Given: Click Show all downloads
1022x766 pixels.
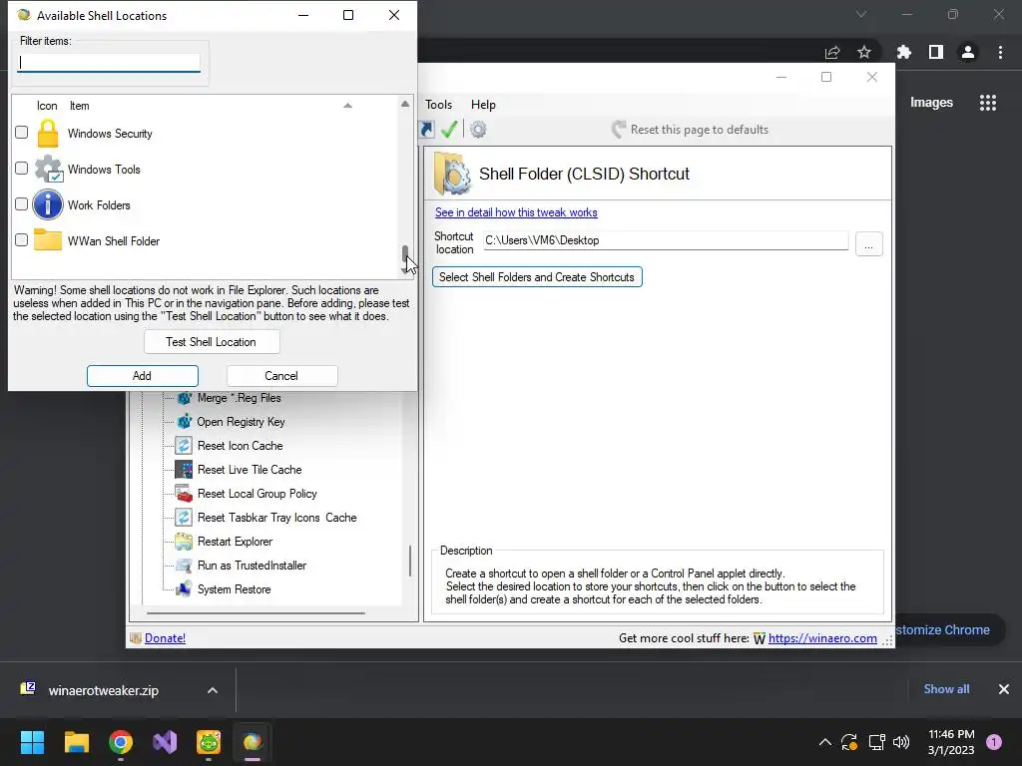Looking at the screenshot, I should tap(946, 689).
